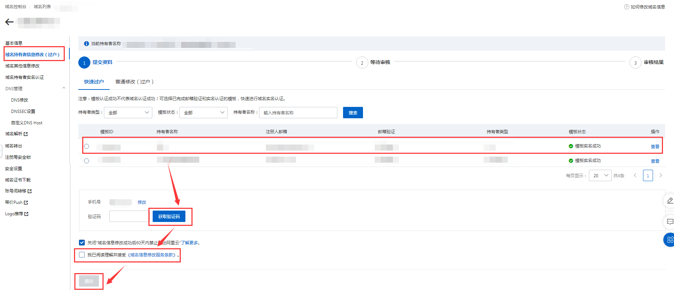
Task: Click external link icon next to 账号间转移
Action: [x=30, y=191]
